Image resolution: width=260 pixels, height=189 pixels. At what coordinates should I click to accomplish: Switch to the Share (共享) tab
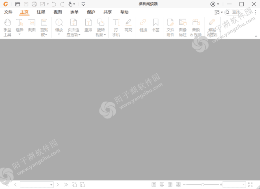(108, 12)
